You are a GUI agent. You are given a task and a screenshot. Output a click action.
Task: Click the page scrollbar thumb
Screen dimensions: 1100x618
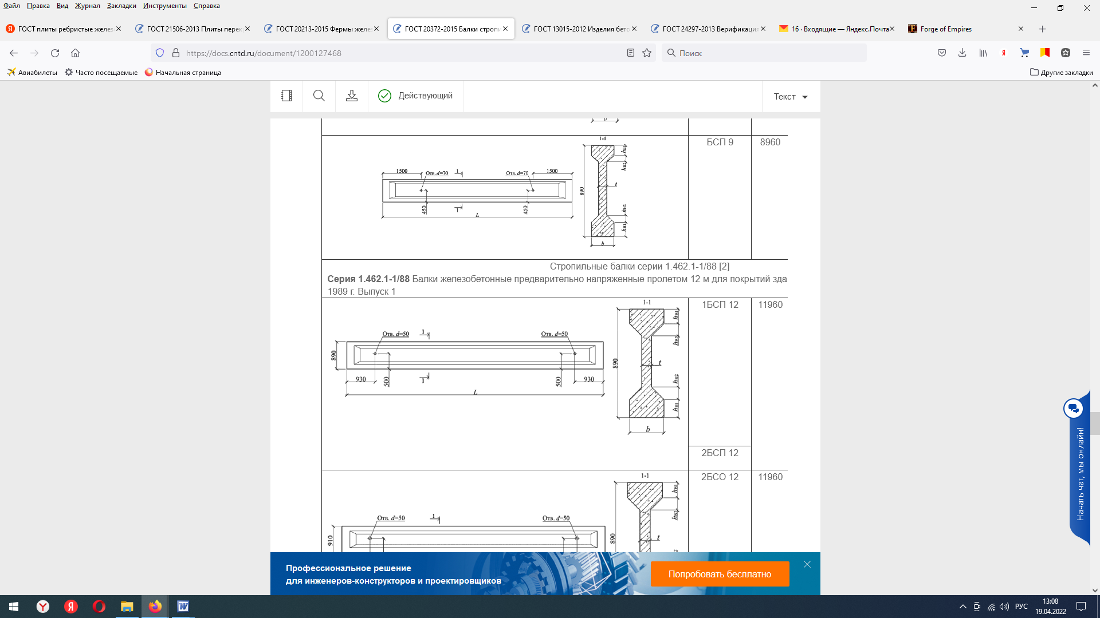point(1095,423)
